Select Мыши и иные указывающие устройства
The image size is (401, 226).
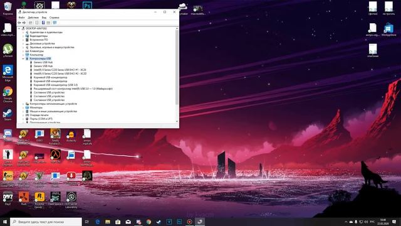(x=53, y=112)
